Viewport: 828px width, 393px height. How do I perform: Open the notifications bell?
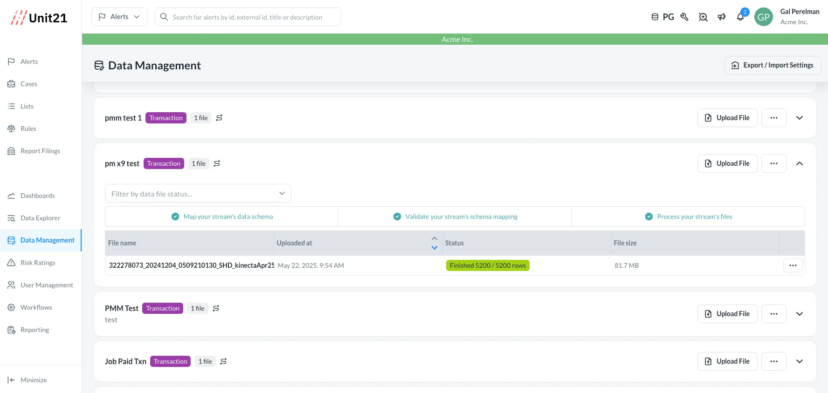740,17
